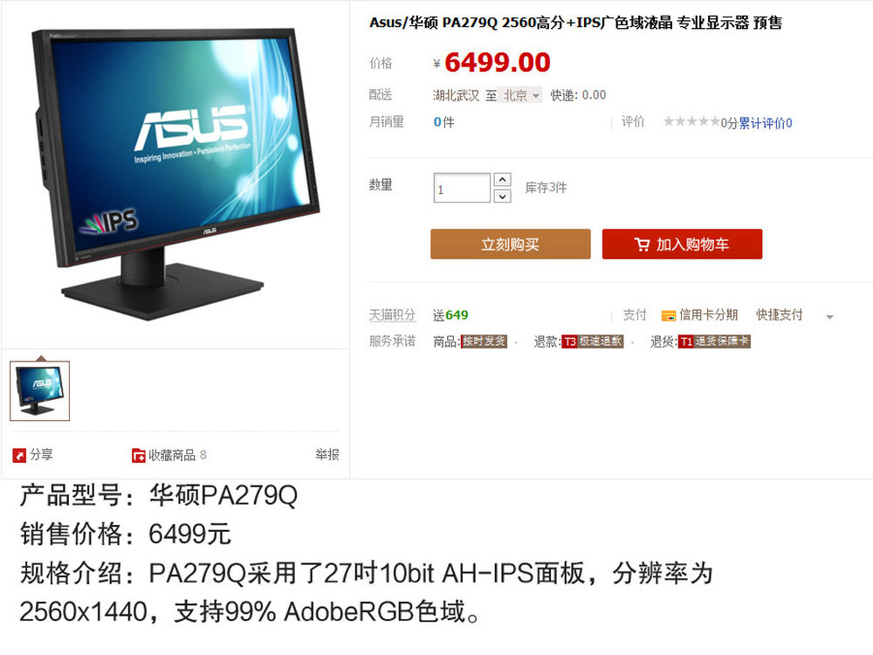Image resolution: width=873 pixels, height=655 pixels.
Task: Select the small monitor thumbnail image
Action: coord(39,390)
